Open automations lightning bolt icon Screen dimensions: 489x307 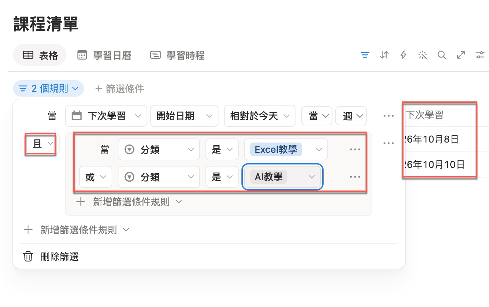(x=403, y=55)
